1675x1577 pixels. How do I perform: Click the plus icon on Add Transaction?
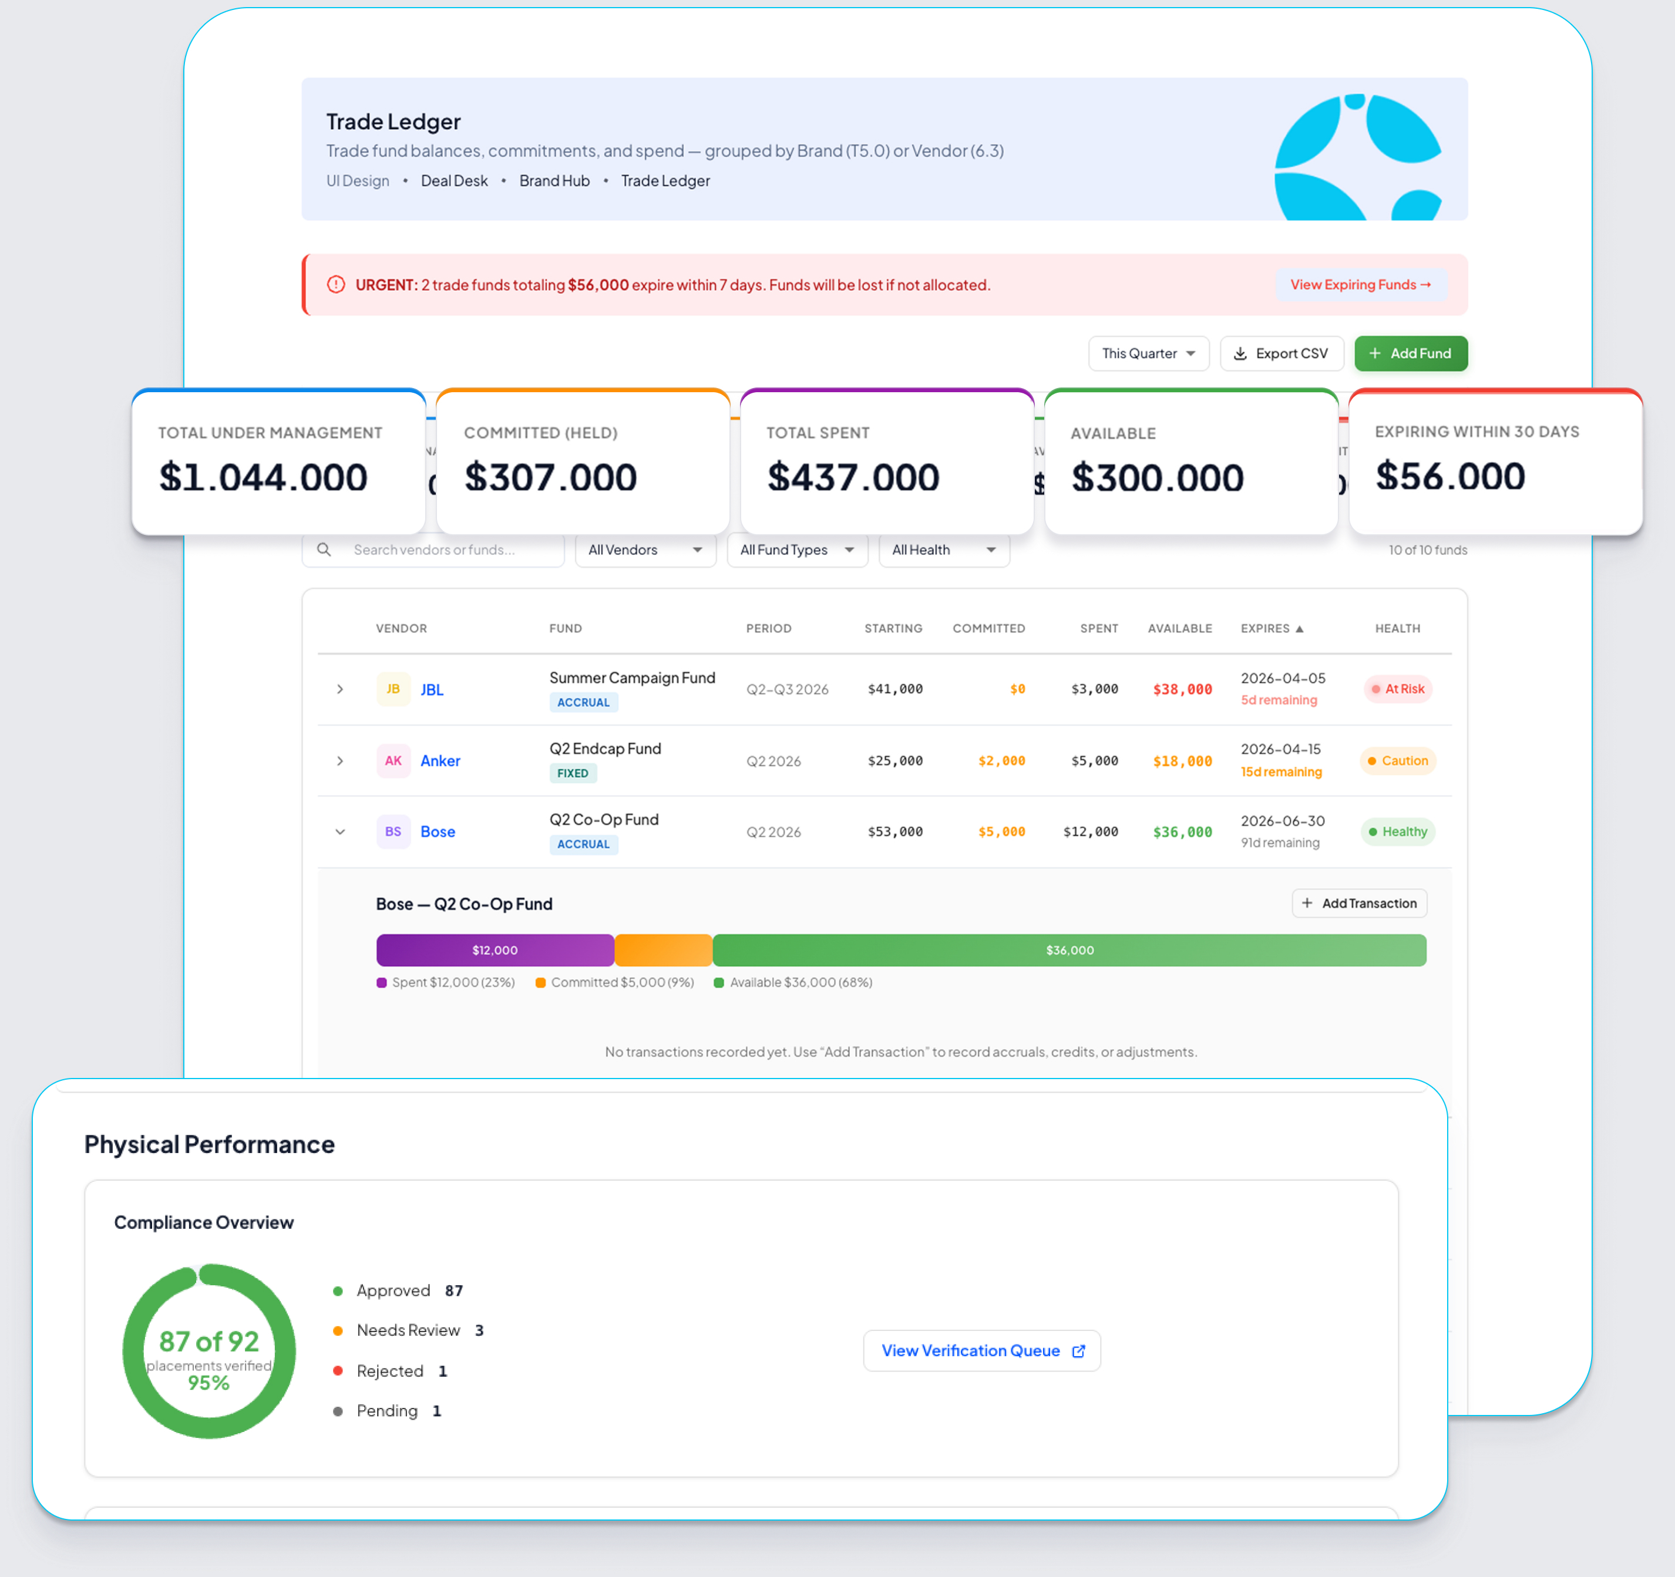[x=1307, y=903]
